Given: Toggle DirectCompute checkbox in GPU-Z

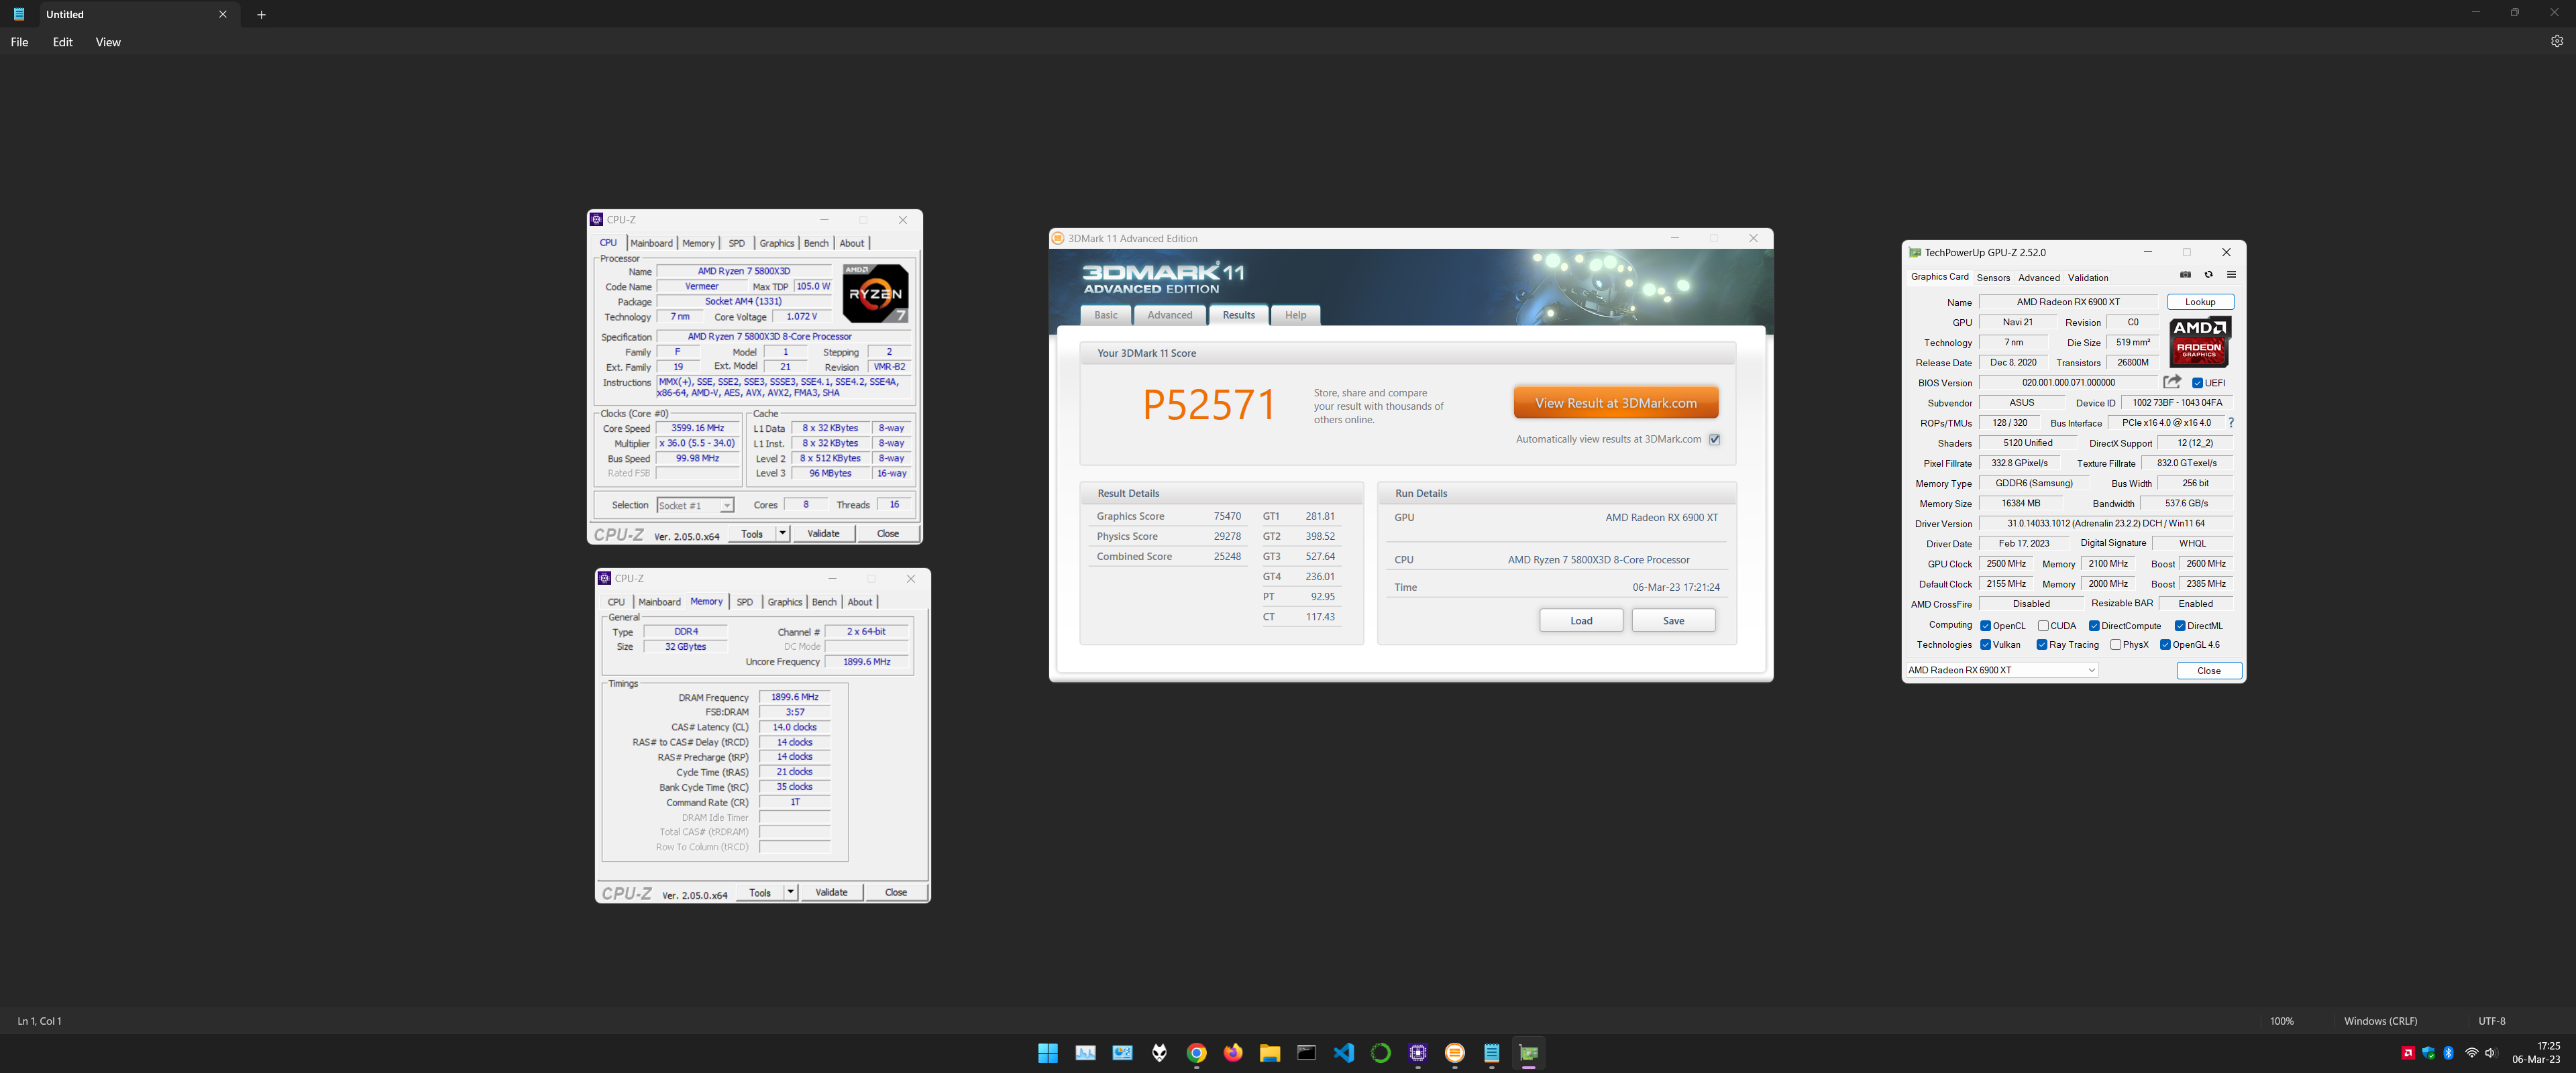Looking at the screenshot, I should 2093,626.
